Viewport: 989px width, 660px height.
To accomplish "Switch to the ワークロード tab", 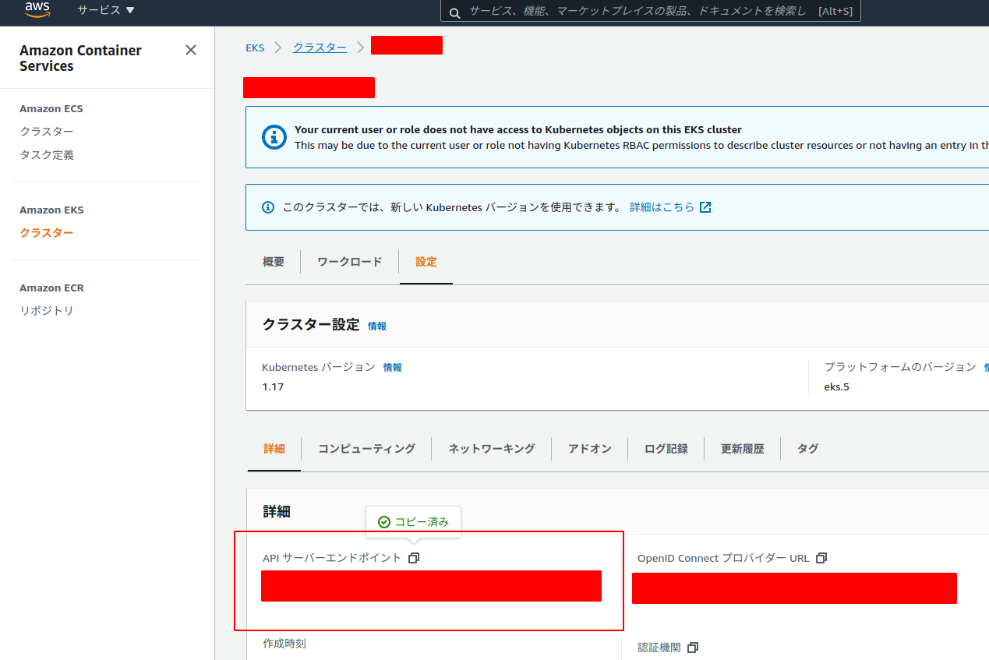I will 350,262.
